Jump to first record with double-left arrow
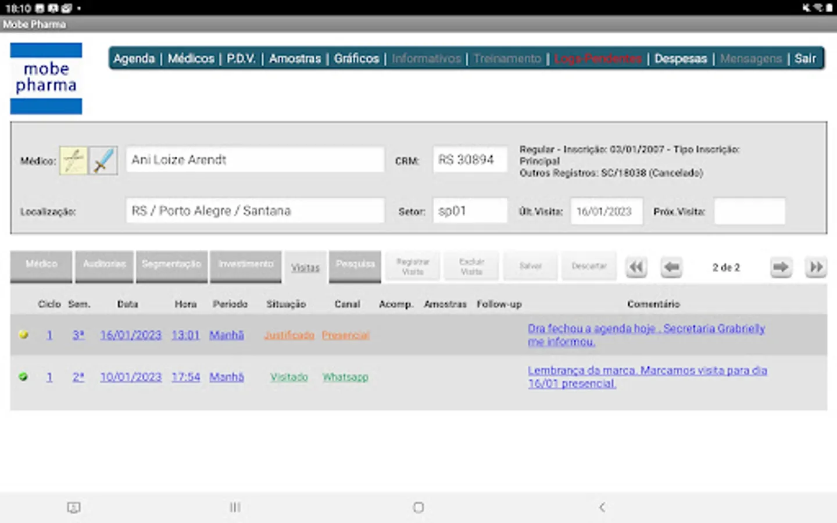This screenshot has width=837, height=523. (636, 267)
